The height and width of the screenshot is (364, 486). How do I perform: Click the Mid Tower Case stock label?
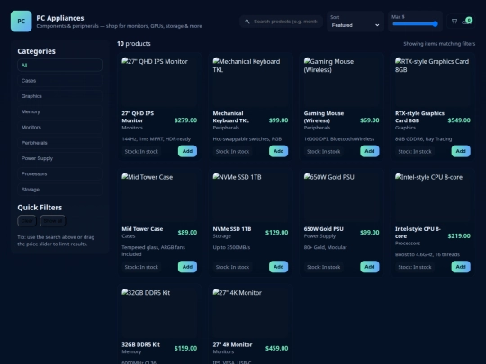[141, 267]
